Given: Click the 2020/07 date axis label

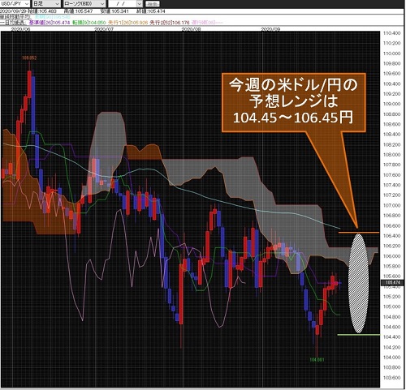Looking at the screenshot, I should 104,29.
